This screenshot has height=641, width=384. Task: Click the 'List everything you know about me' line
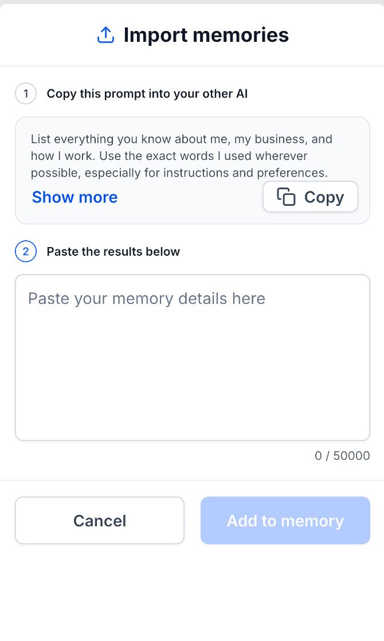coord(181,139)
